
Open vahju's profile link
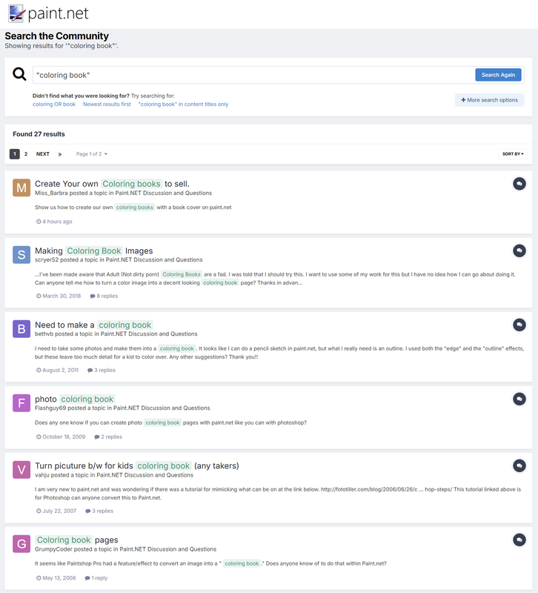point(42,475)
